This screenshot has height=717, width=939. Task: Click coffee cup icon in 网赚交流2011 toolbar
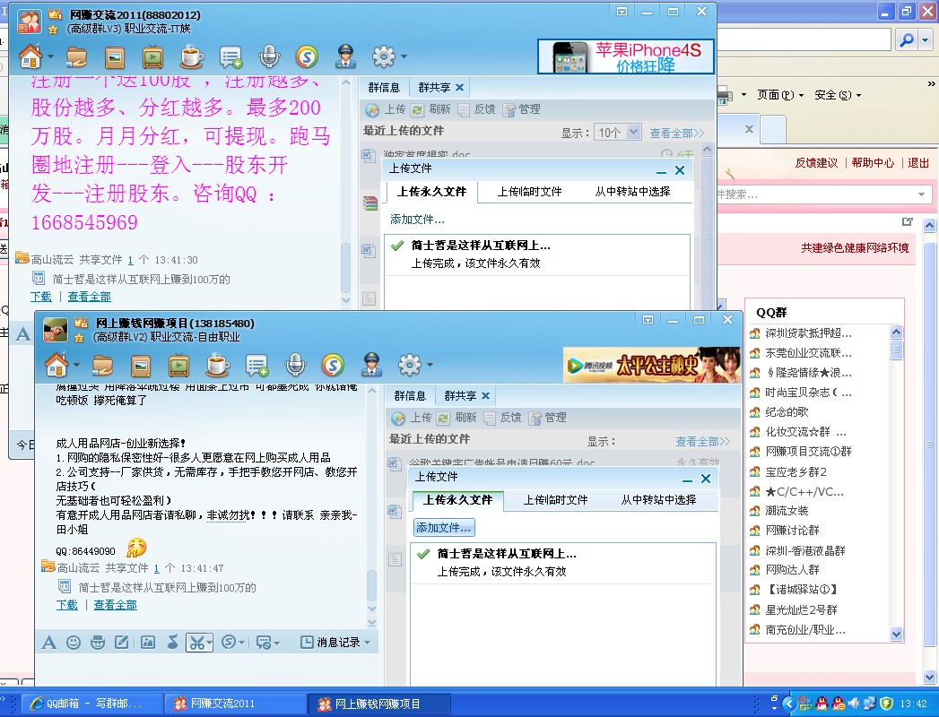coord(191,56)
